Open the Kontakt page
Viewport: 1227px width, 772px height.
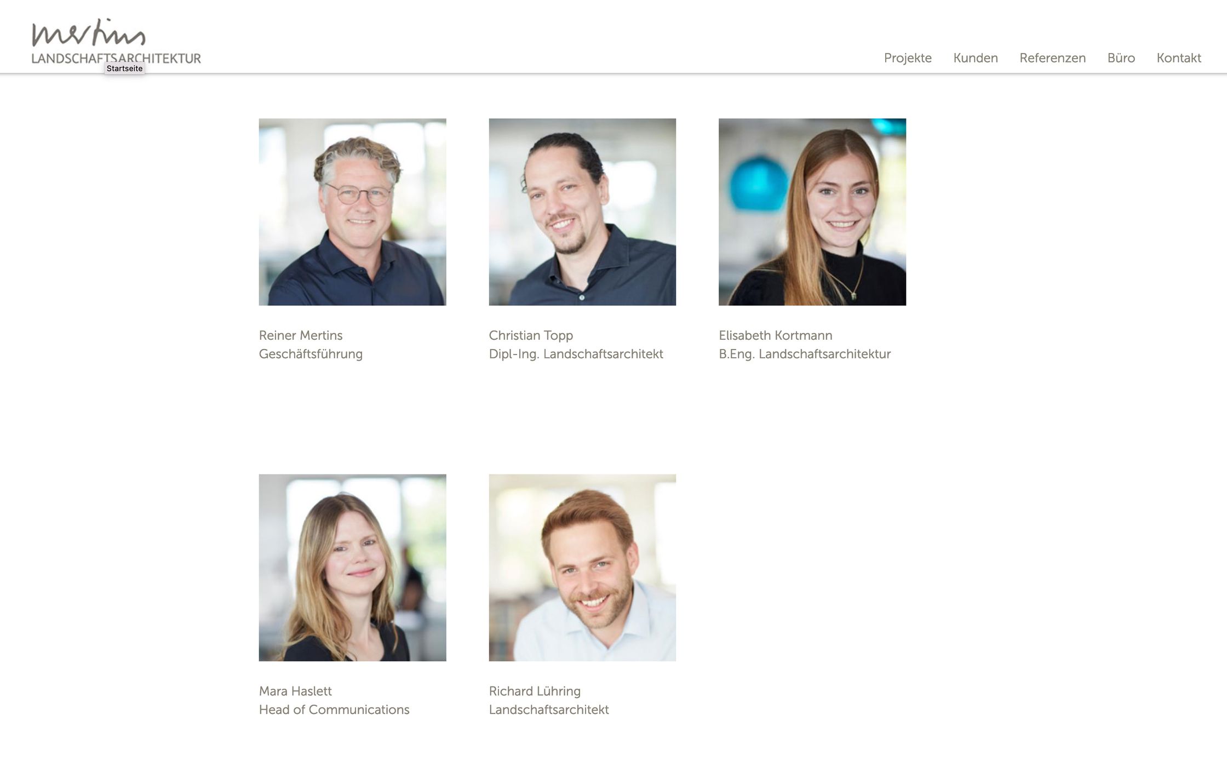pyautogui.click(x=1179, y=58)
